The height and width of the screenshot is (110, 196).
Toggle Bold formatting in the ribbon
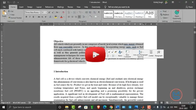tap(26, 17)
